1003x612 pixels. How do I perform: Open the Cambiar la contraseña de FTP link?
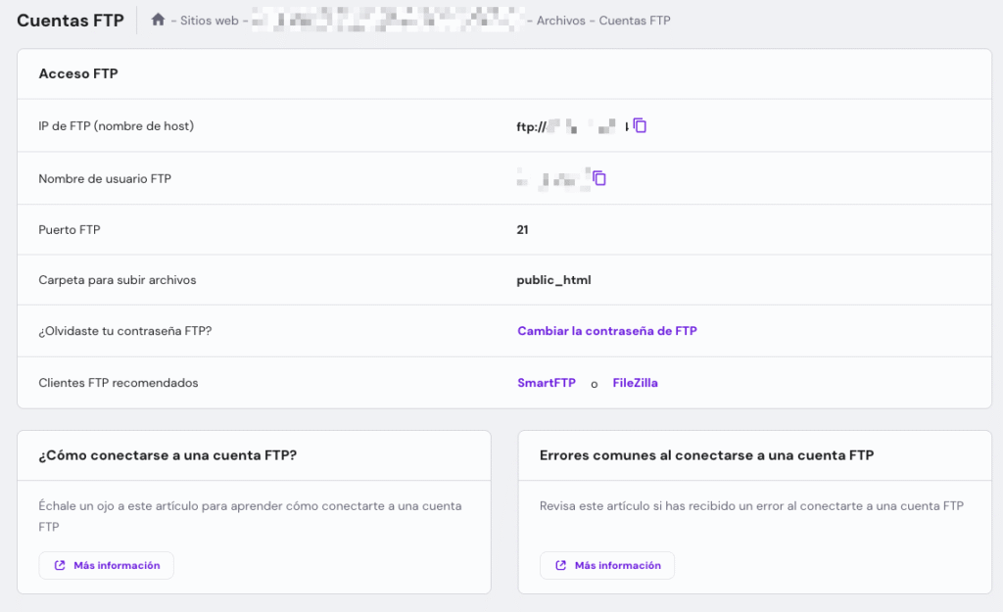607,331
